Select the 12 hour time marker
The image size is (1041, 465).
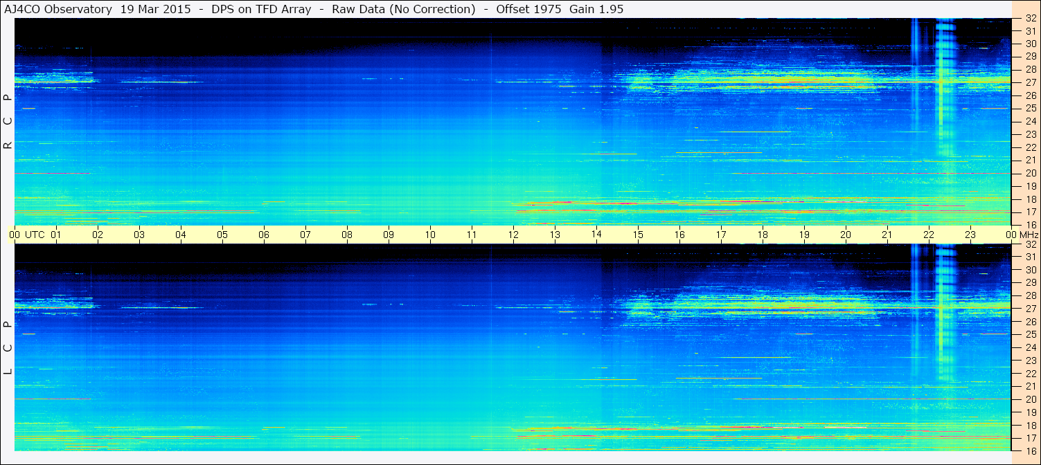tap(513, 235)
